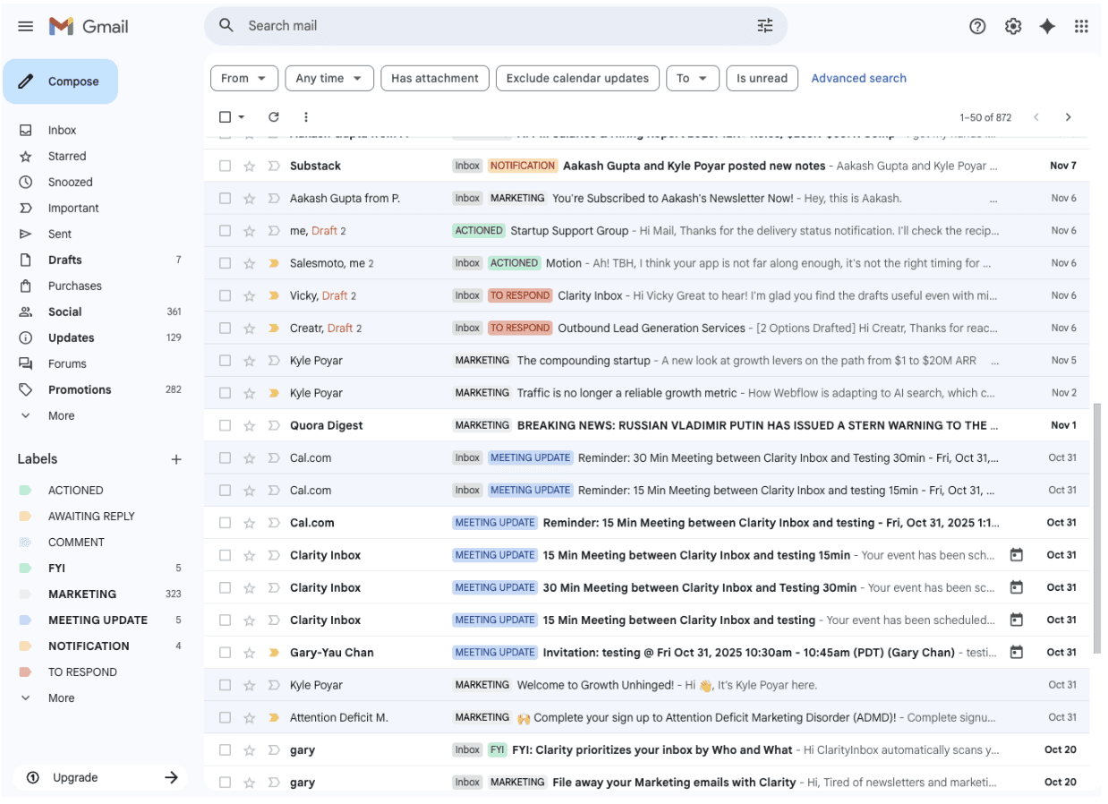Open the blue MEETING UPDATE label
Screen dimensions: 1108x804
pyautogui.click(x=98, y=620)
